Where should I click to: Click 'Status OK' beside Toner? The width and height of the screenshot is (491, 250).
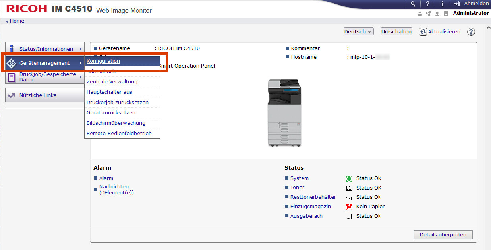(x=369, y=188)
